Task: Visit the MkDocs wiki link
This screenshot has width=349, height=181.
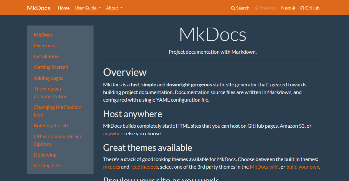Action: [264, 167]
